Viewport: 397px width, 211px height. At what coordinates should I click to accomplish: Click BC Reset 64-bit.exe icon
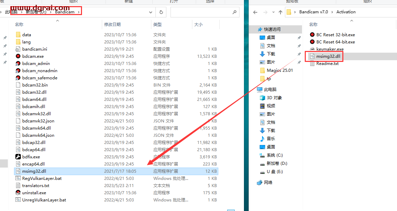click(312, 42)
